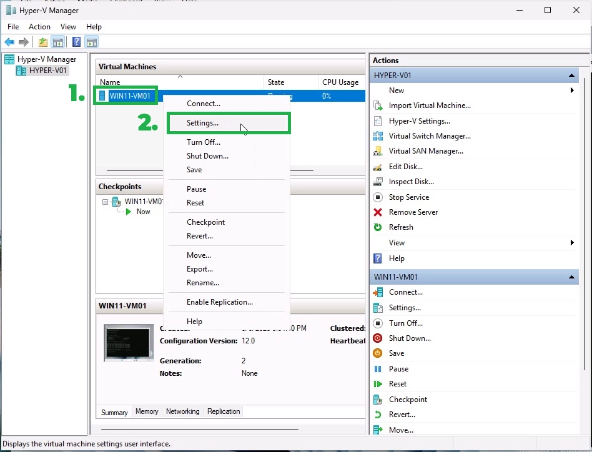Click the Up one level folder icon

[x=43, y=42]
